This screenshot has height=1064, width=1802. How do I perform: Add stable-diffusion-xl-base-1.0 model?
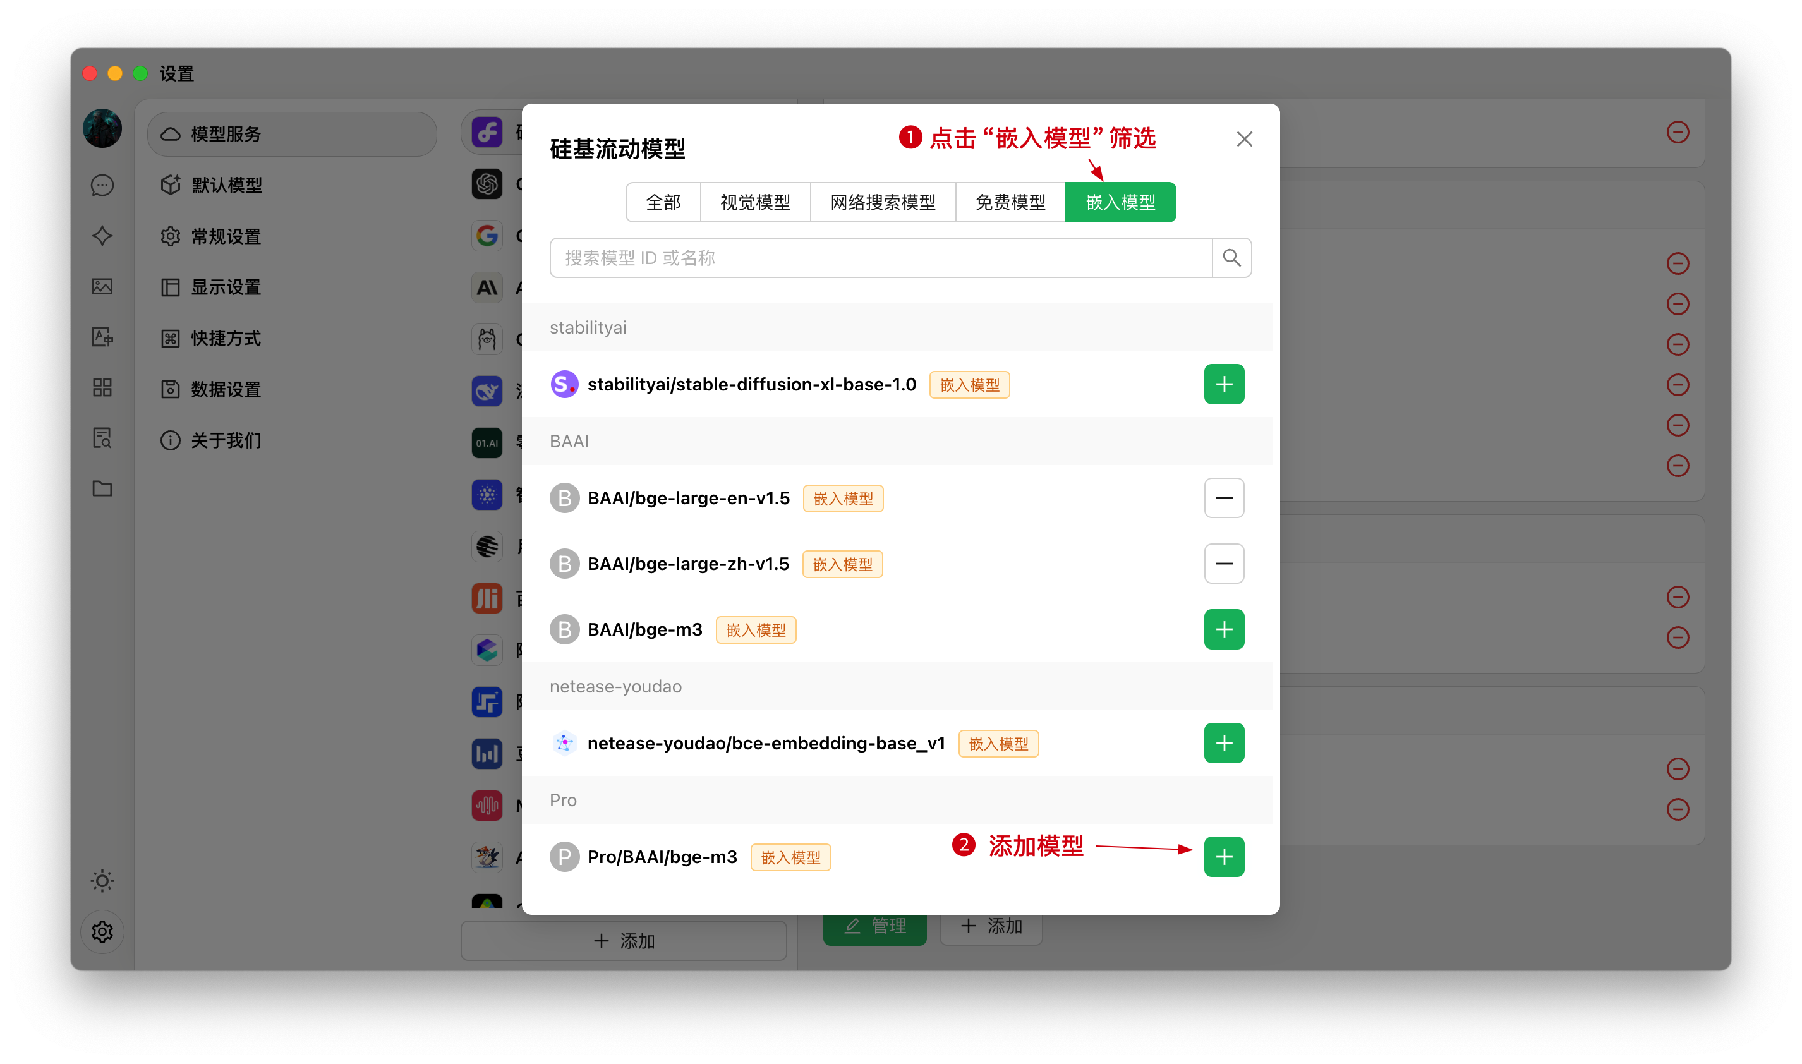click(1224, 384)
